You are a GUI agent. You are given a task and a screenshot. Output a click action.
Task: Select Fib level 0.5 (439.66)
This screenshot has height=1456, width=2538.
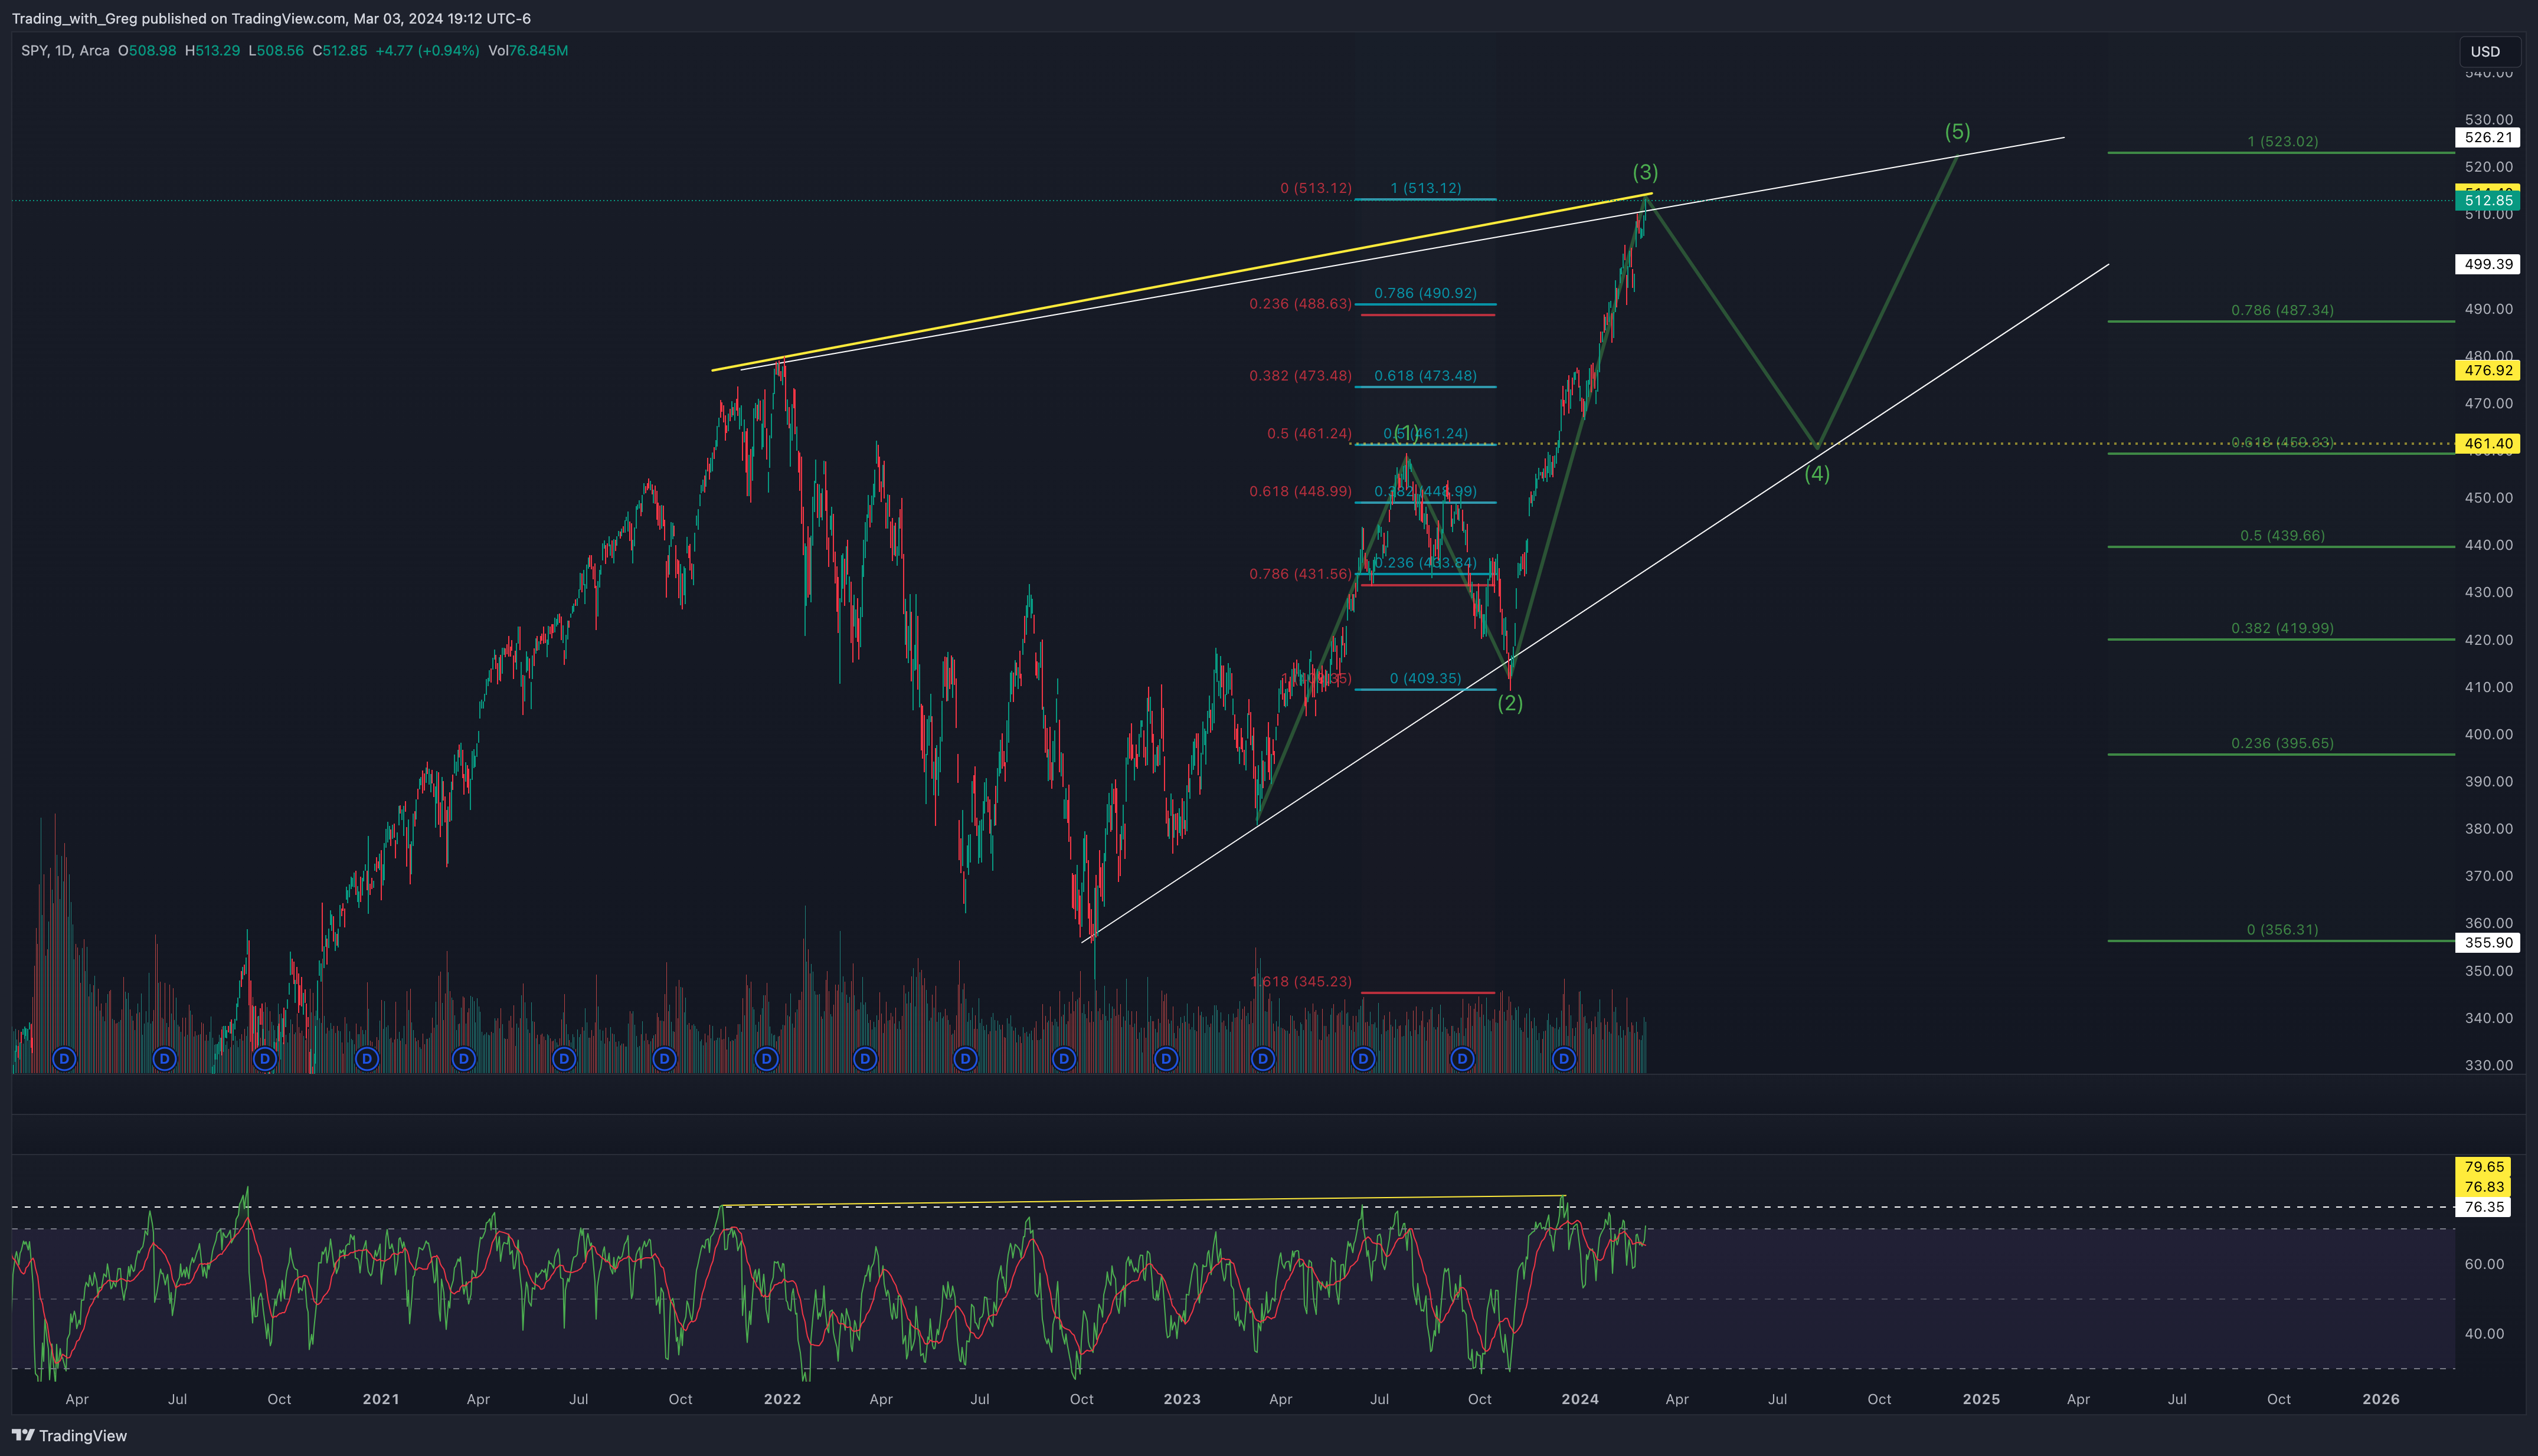point(2282,536)
